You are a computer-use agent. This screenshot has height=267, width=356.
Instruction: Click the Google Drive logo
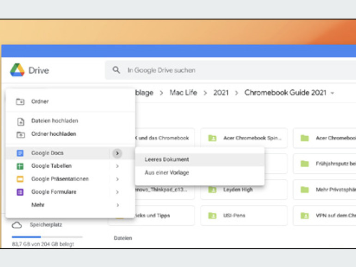(x=17, y=70)
